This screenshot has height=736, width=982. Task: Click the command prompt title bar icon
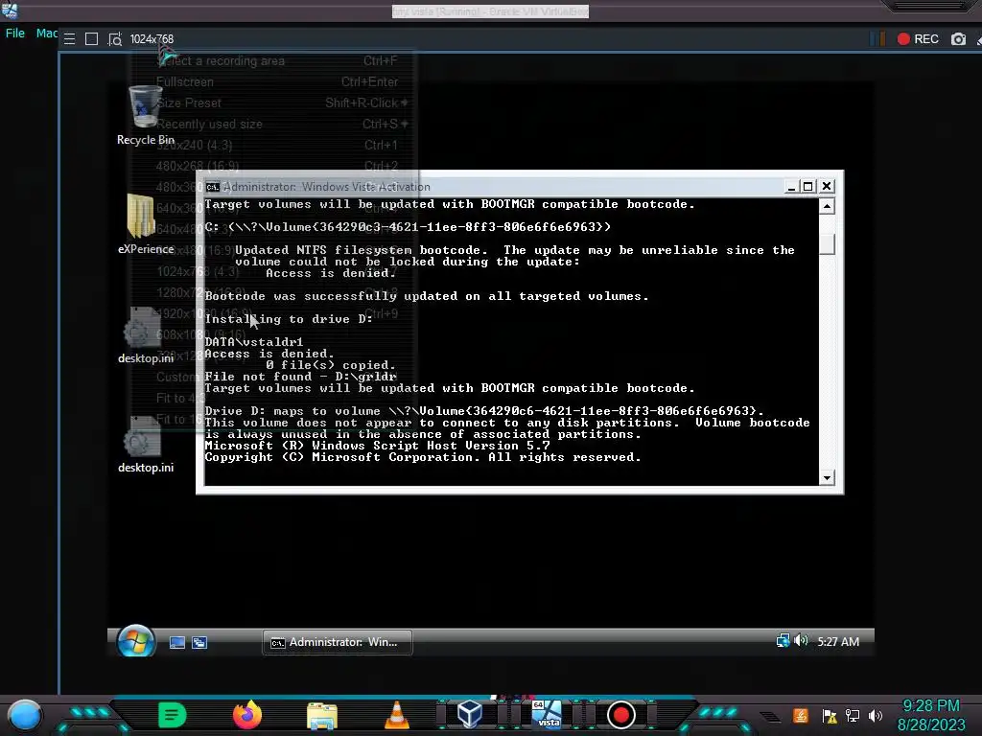point(213,187)
